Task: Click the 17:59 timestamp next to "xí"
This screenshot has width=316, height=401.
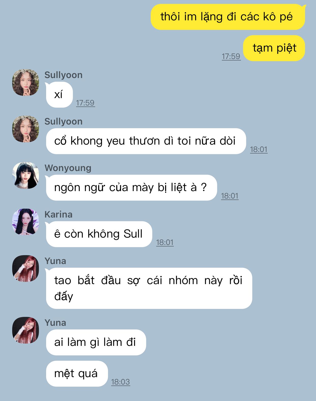Action: [x=85, y=103]
